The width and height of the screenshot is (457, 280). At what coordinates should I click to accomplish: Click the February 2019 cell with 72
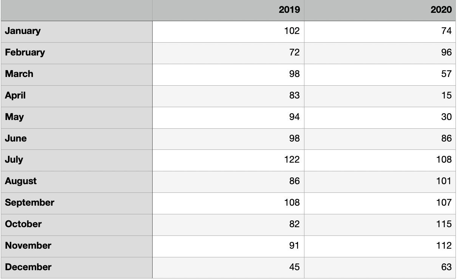[228, 53]
